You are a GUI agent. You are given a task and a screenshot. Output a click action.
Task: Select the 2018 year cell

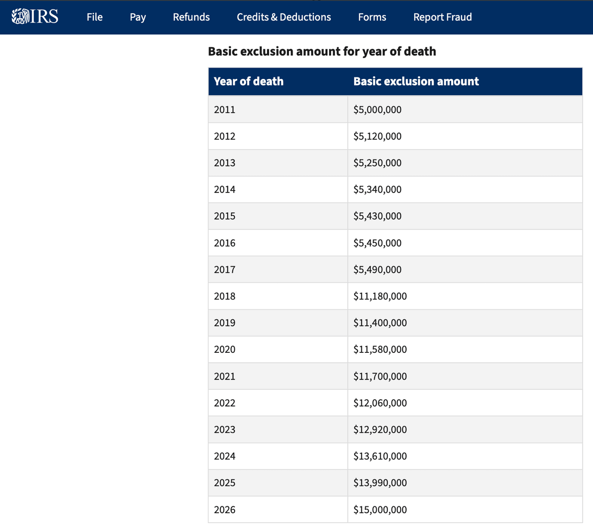[278, 296]
